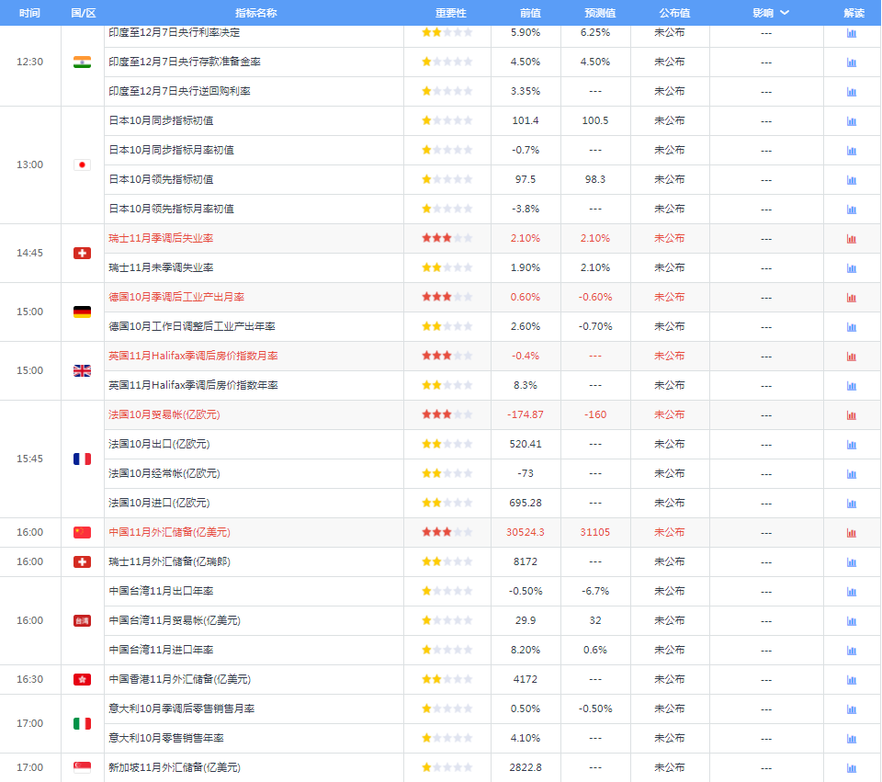Open chart icon for 日本10月领先指标初值
The width and height of the screenshot is (882, 782).
coord(851,180)
